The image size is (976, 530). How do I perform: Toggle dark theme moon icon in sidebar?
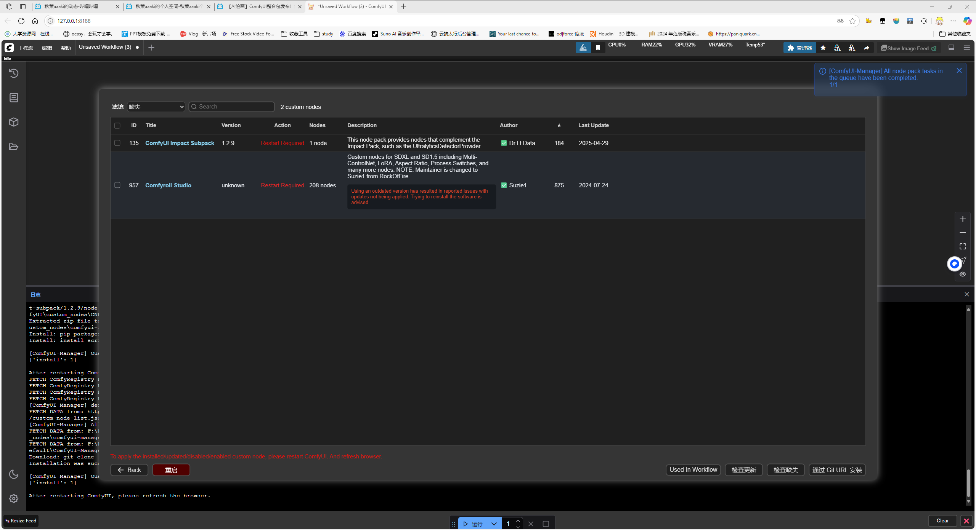click(x=14, y=474)
